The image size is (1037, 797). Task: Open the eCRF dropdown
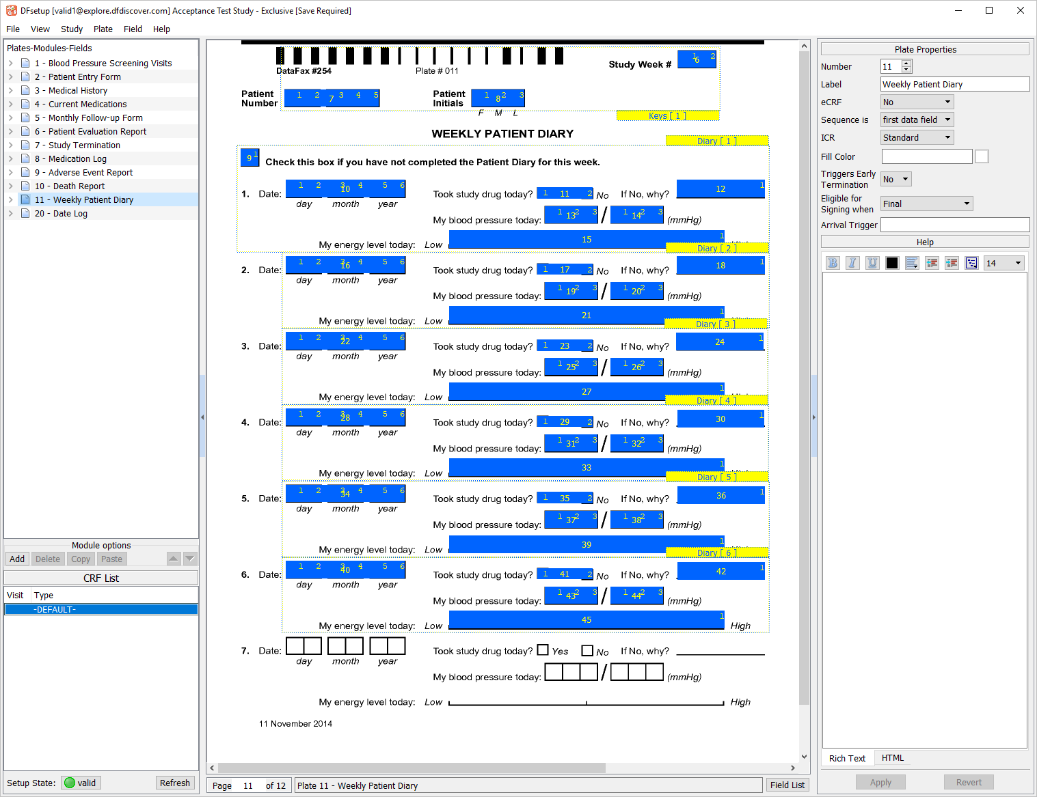click(917, 102)
